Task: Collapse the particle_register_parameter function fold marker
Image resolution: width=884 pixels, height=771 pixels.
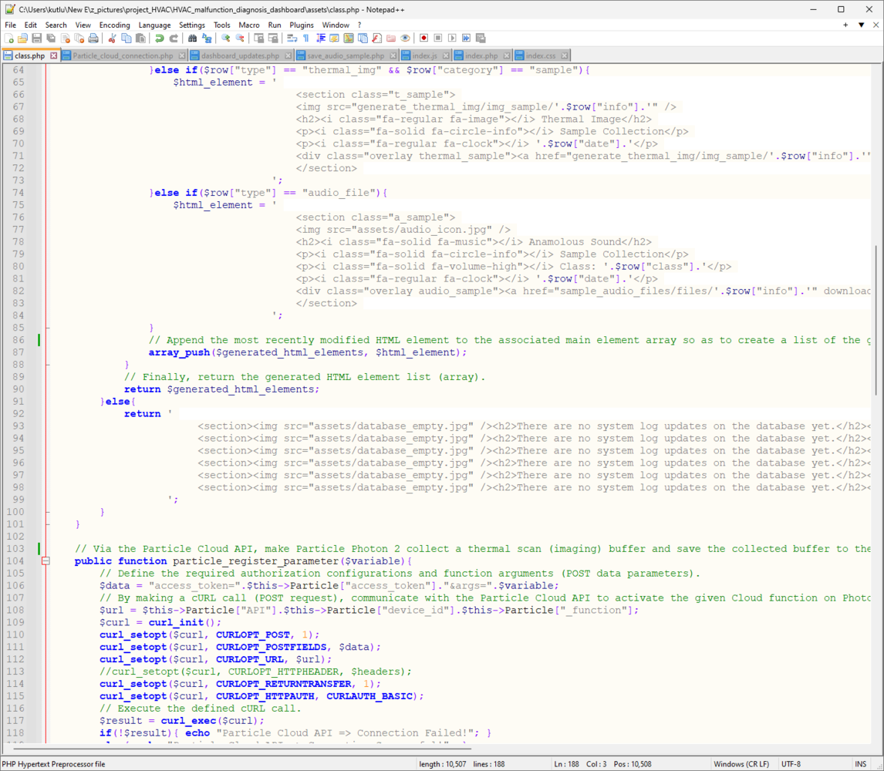Action: (x=46, y=561)
